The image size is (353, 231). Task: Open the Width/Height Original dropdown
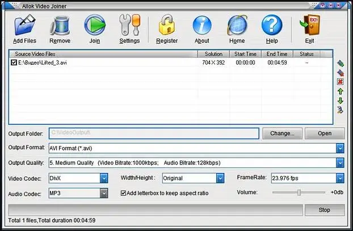[220, 178]
